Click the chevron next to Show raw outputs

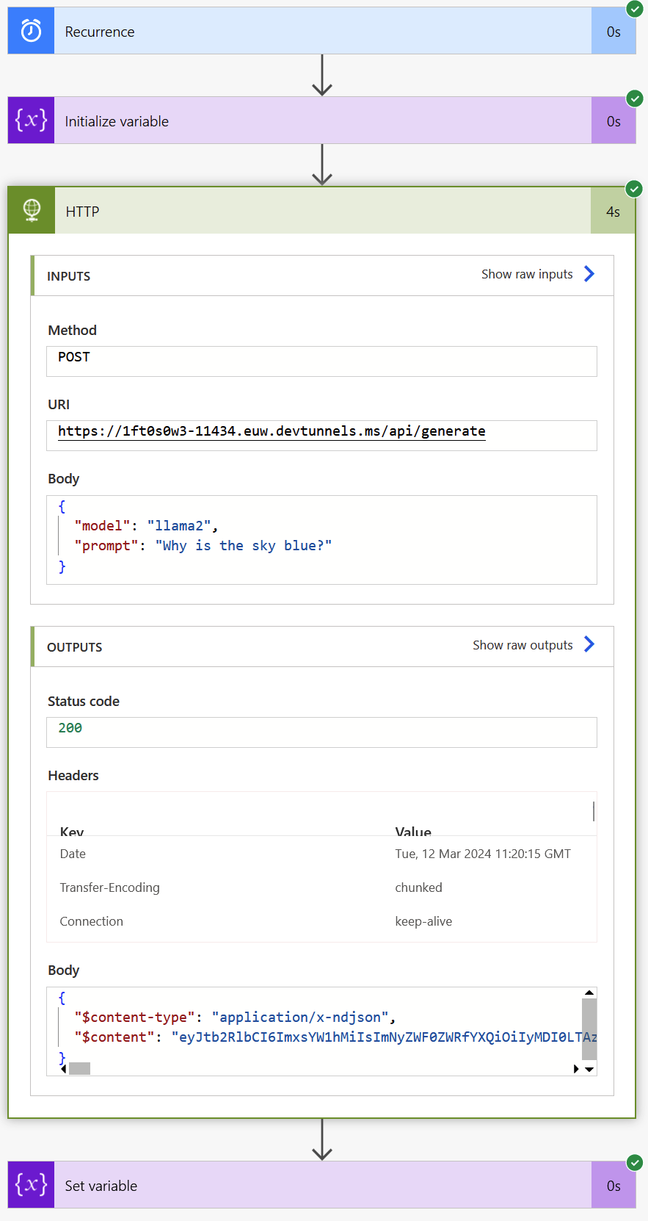click(589, 644)
